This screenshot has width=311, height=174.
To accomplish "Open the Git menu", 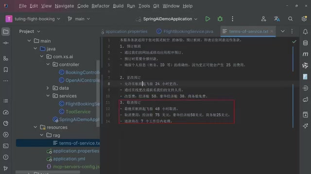I will [156, 6].
